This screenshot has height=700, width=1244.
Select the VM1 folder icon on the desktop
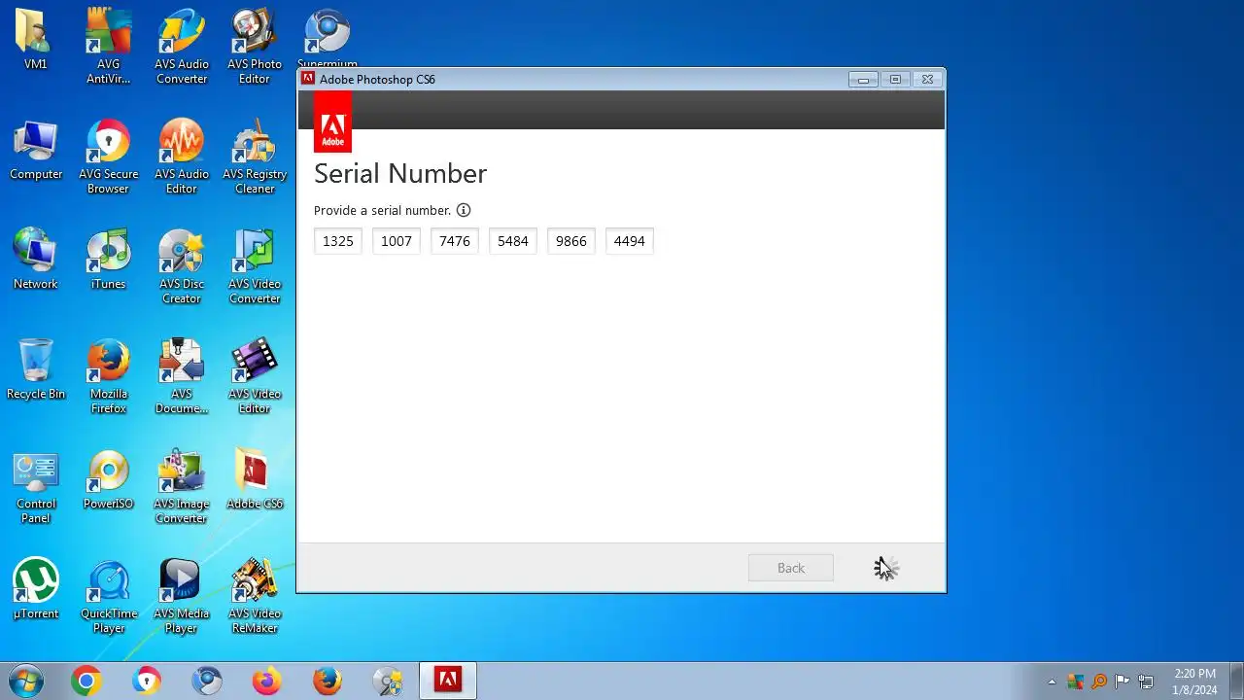pyautogui.click(x=36, y=40)
